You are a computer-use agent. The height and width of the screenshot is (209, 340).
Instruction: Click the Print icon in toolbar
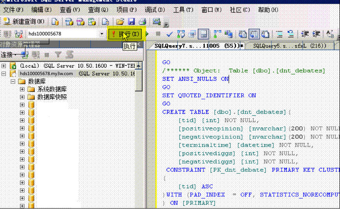(143, 21)
